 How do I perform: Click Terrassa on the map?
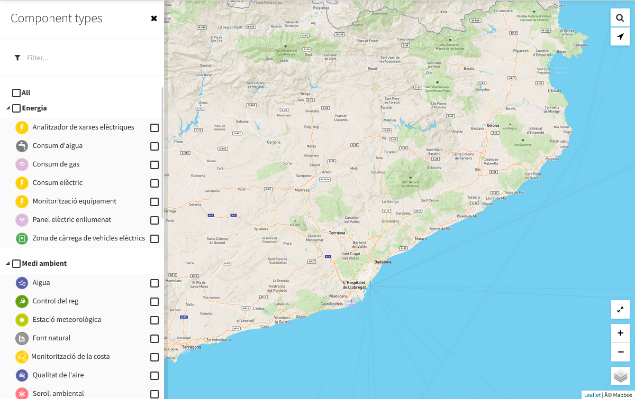(x=337, y=233)
